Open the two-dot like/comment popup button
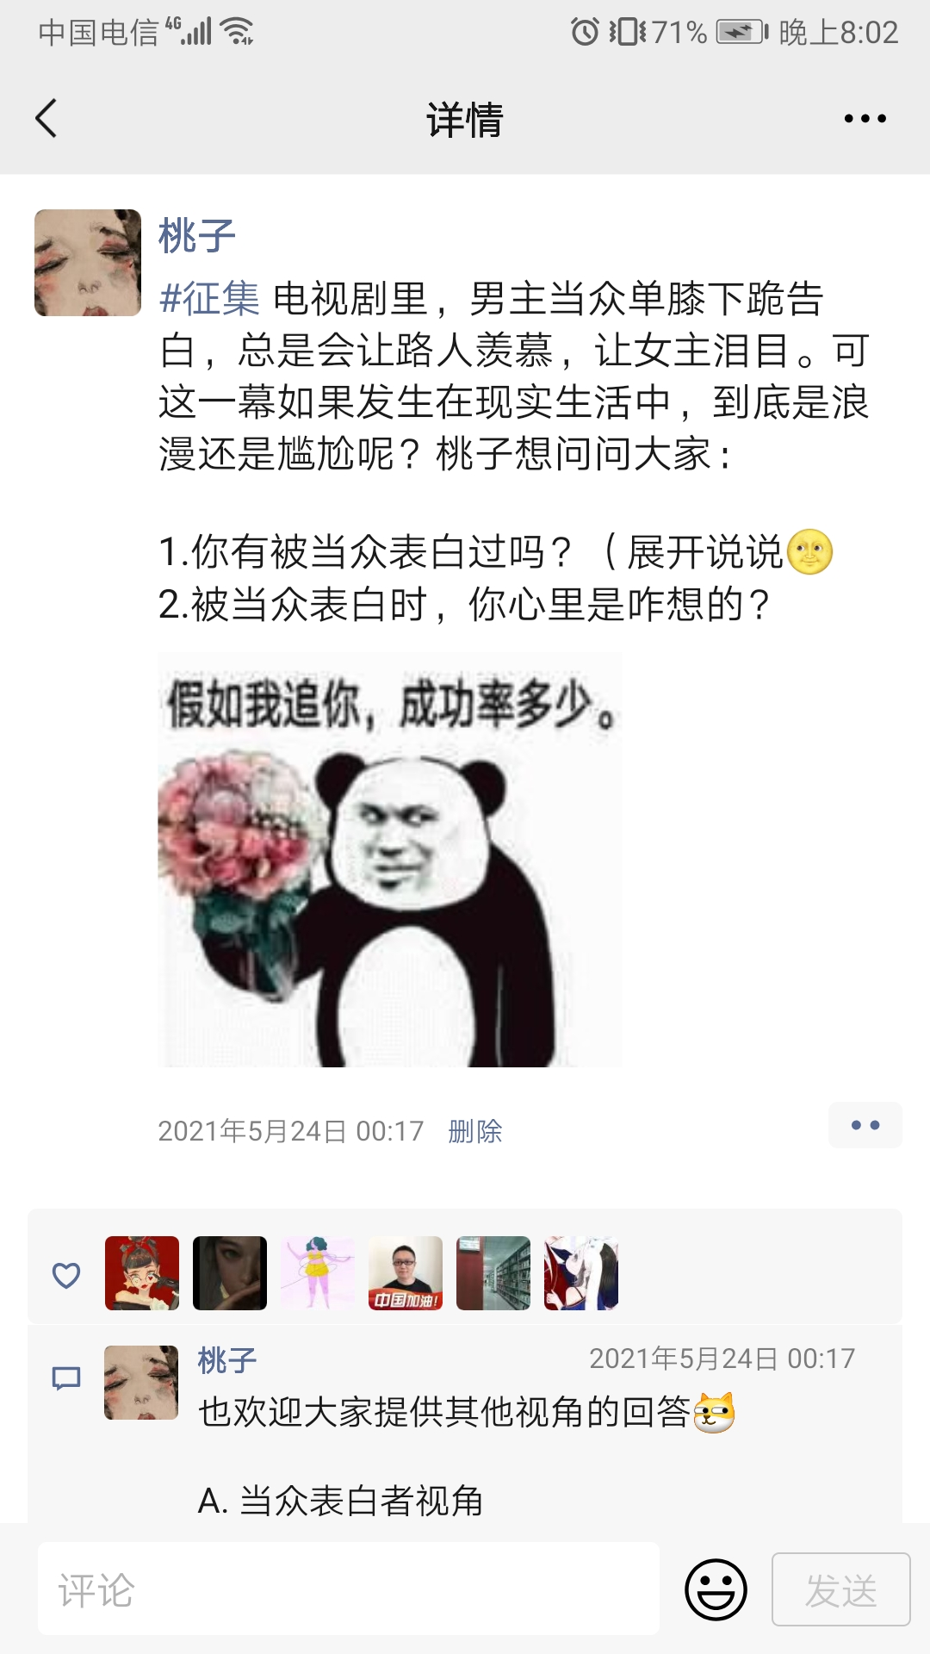 (x=865, y=1125)
